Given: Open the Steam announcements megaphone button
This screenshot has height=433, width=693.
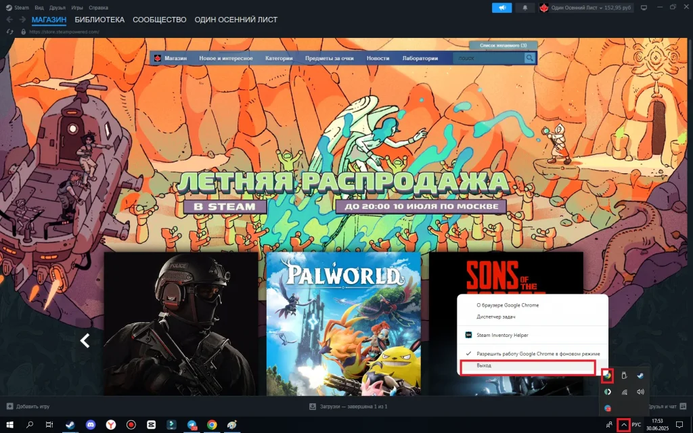Looking at the screenshot, I should [x=501, y=7].
